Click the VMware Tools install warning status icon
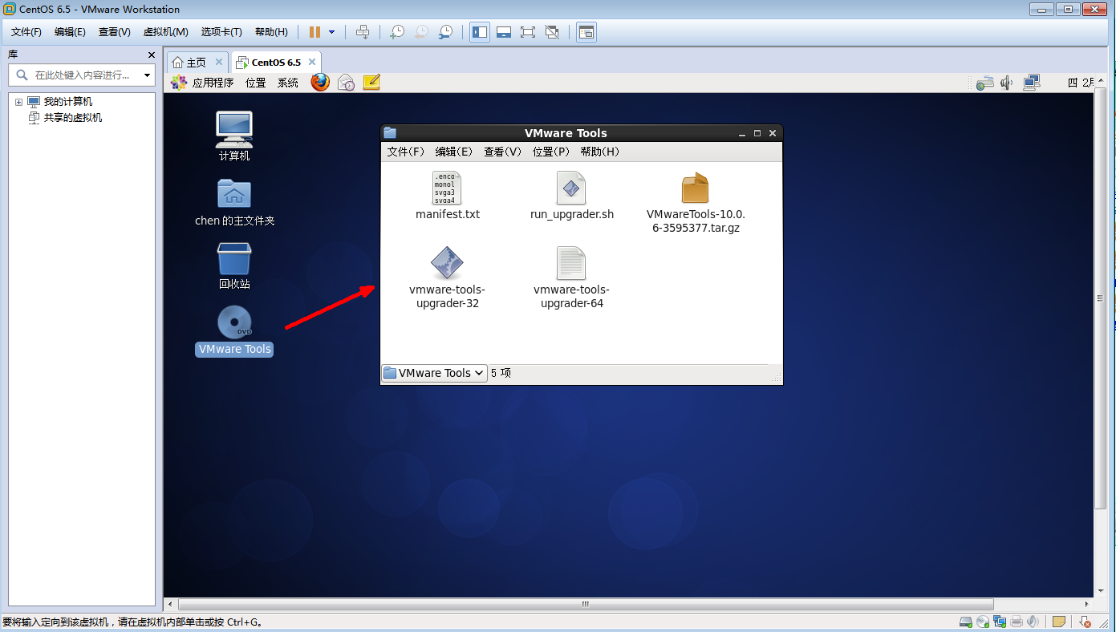1116x632 pixels. [x=1084, y=622]
